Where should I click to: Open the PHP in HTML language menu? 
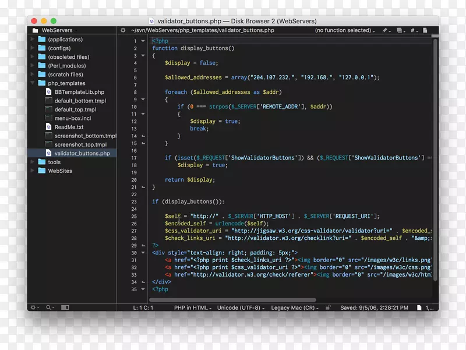[x=192, y=307]
